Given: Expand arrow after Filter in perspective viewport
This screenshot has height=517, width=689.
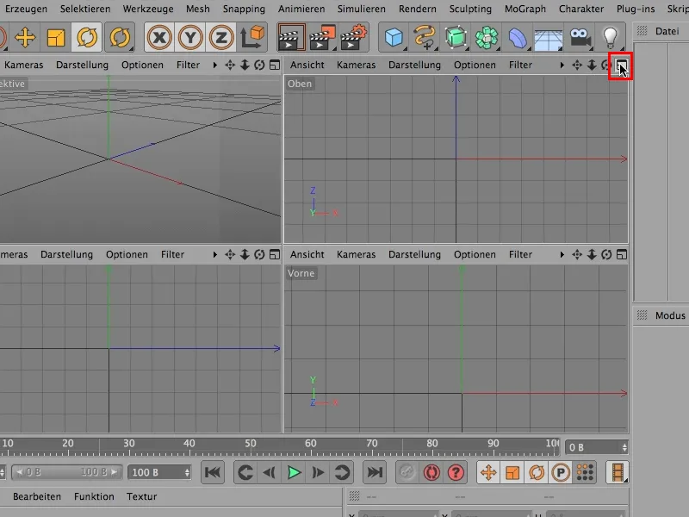Looking at the screenshot, I should [214, 65].
